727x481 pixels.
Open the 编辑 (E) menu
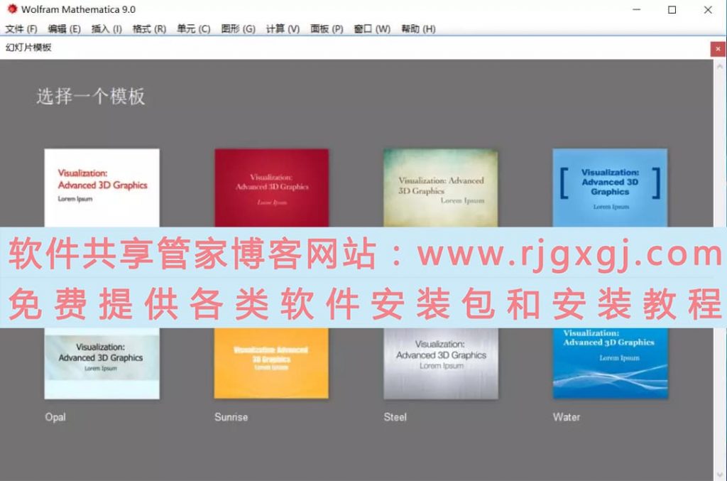point(65,28)
